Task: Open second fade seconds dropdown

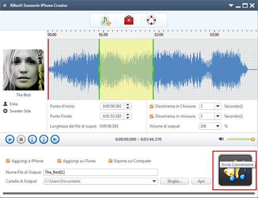Action: point(218,116)
